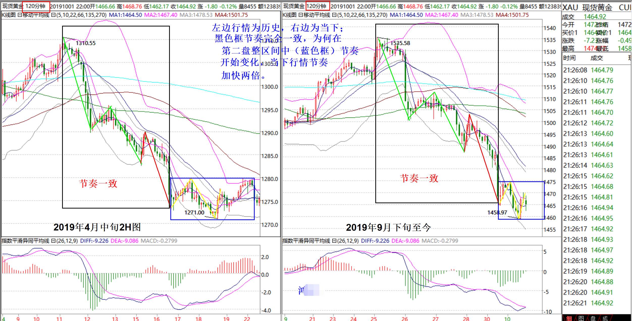This screenshot has height=321, width=632.
Task: Select tick row 21:26:08 1464.79
Action: tap(588, 70)
